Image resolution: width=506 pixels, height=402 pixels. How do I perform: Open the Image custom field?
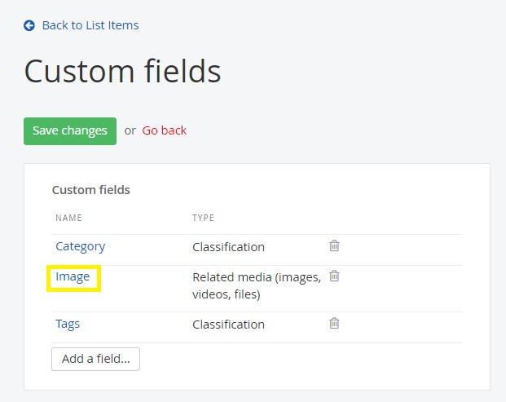(73, 277)
